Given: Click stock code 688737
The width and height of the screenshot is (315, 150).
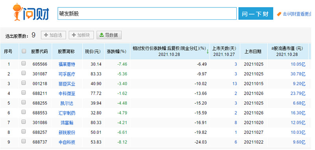Looking at the screenshot, I should [40, 142].
